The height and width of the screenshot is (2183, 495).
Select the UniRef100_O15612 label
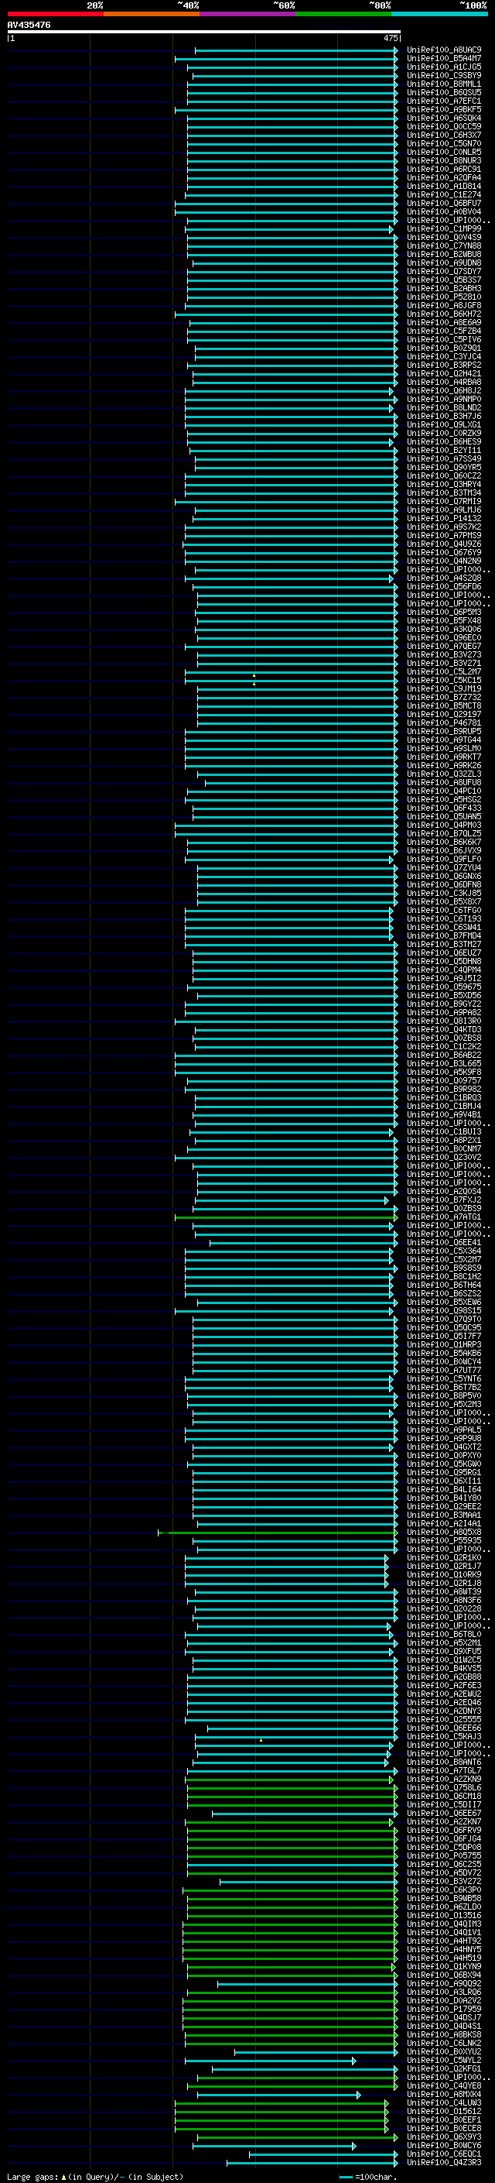click(x=444, y=2111)
